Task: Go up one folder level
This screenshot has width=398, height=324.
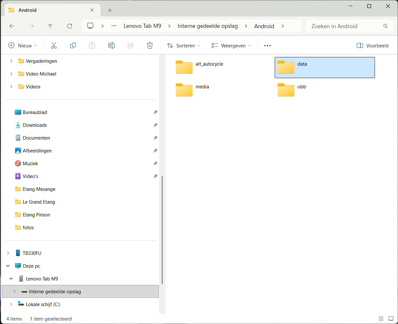Action: pyautogui.click(x=50, y=26)
